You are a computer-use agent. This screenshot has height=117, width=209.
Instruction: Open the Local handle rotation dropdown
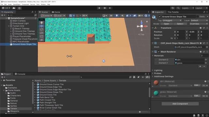tap(59, 16)
